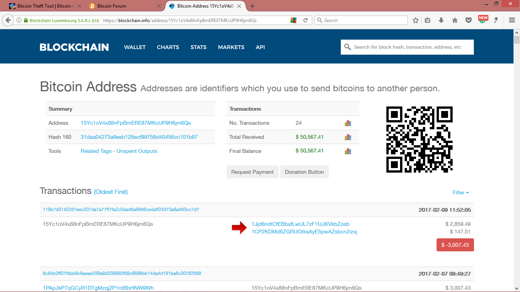Click the output amount $ 2,859.49
Viewport: 520px width, 292px height.
pos(458,224)
